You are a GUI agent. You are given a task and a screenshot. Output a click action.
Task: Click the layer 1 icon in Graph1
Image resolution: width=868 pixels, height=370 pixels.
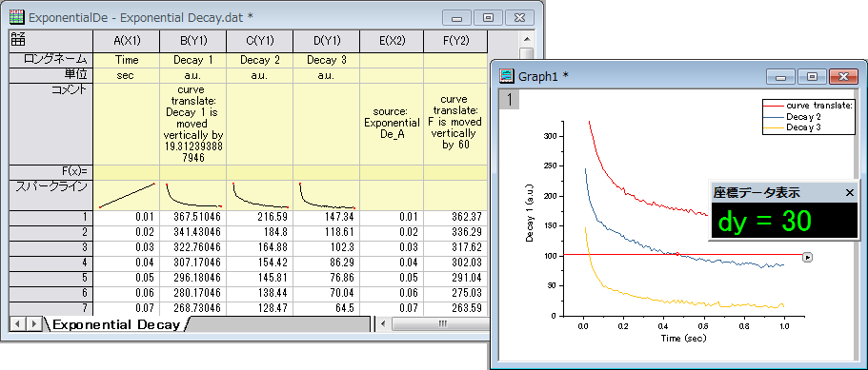click(x=510, y=100)
